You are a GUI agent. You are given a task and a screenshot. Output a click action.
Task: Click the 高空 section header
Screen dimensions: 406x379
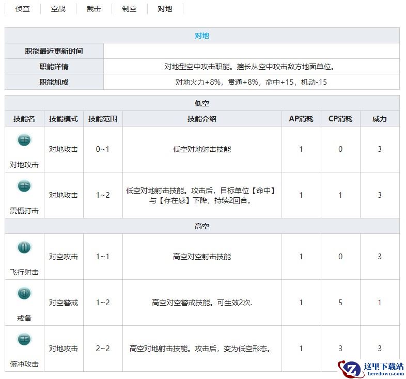pos(202,226)
